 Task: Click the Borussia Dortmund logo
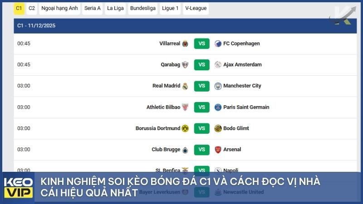click(x=185, y=128)
